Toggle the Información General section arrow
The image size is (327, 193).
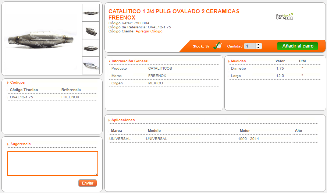coord(110,61)
